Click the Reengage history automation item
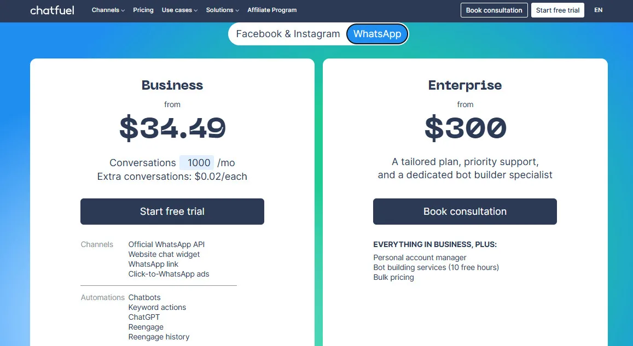The width and height of the screenshot is (633, 346). (x=159, y=337)
